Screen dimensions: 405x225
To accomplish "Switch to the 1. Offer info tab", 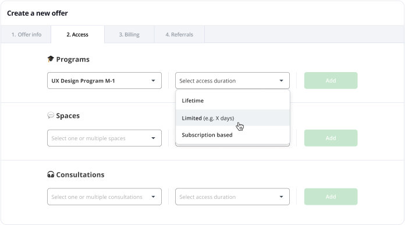I will point(26,34).
